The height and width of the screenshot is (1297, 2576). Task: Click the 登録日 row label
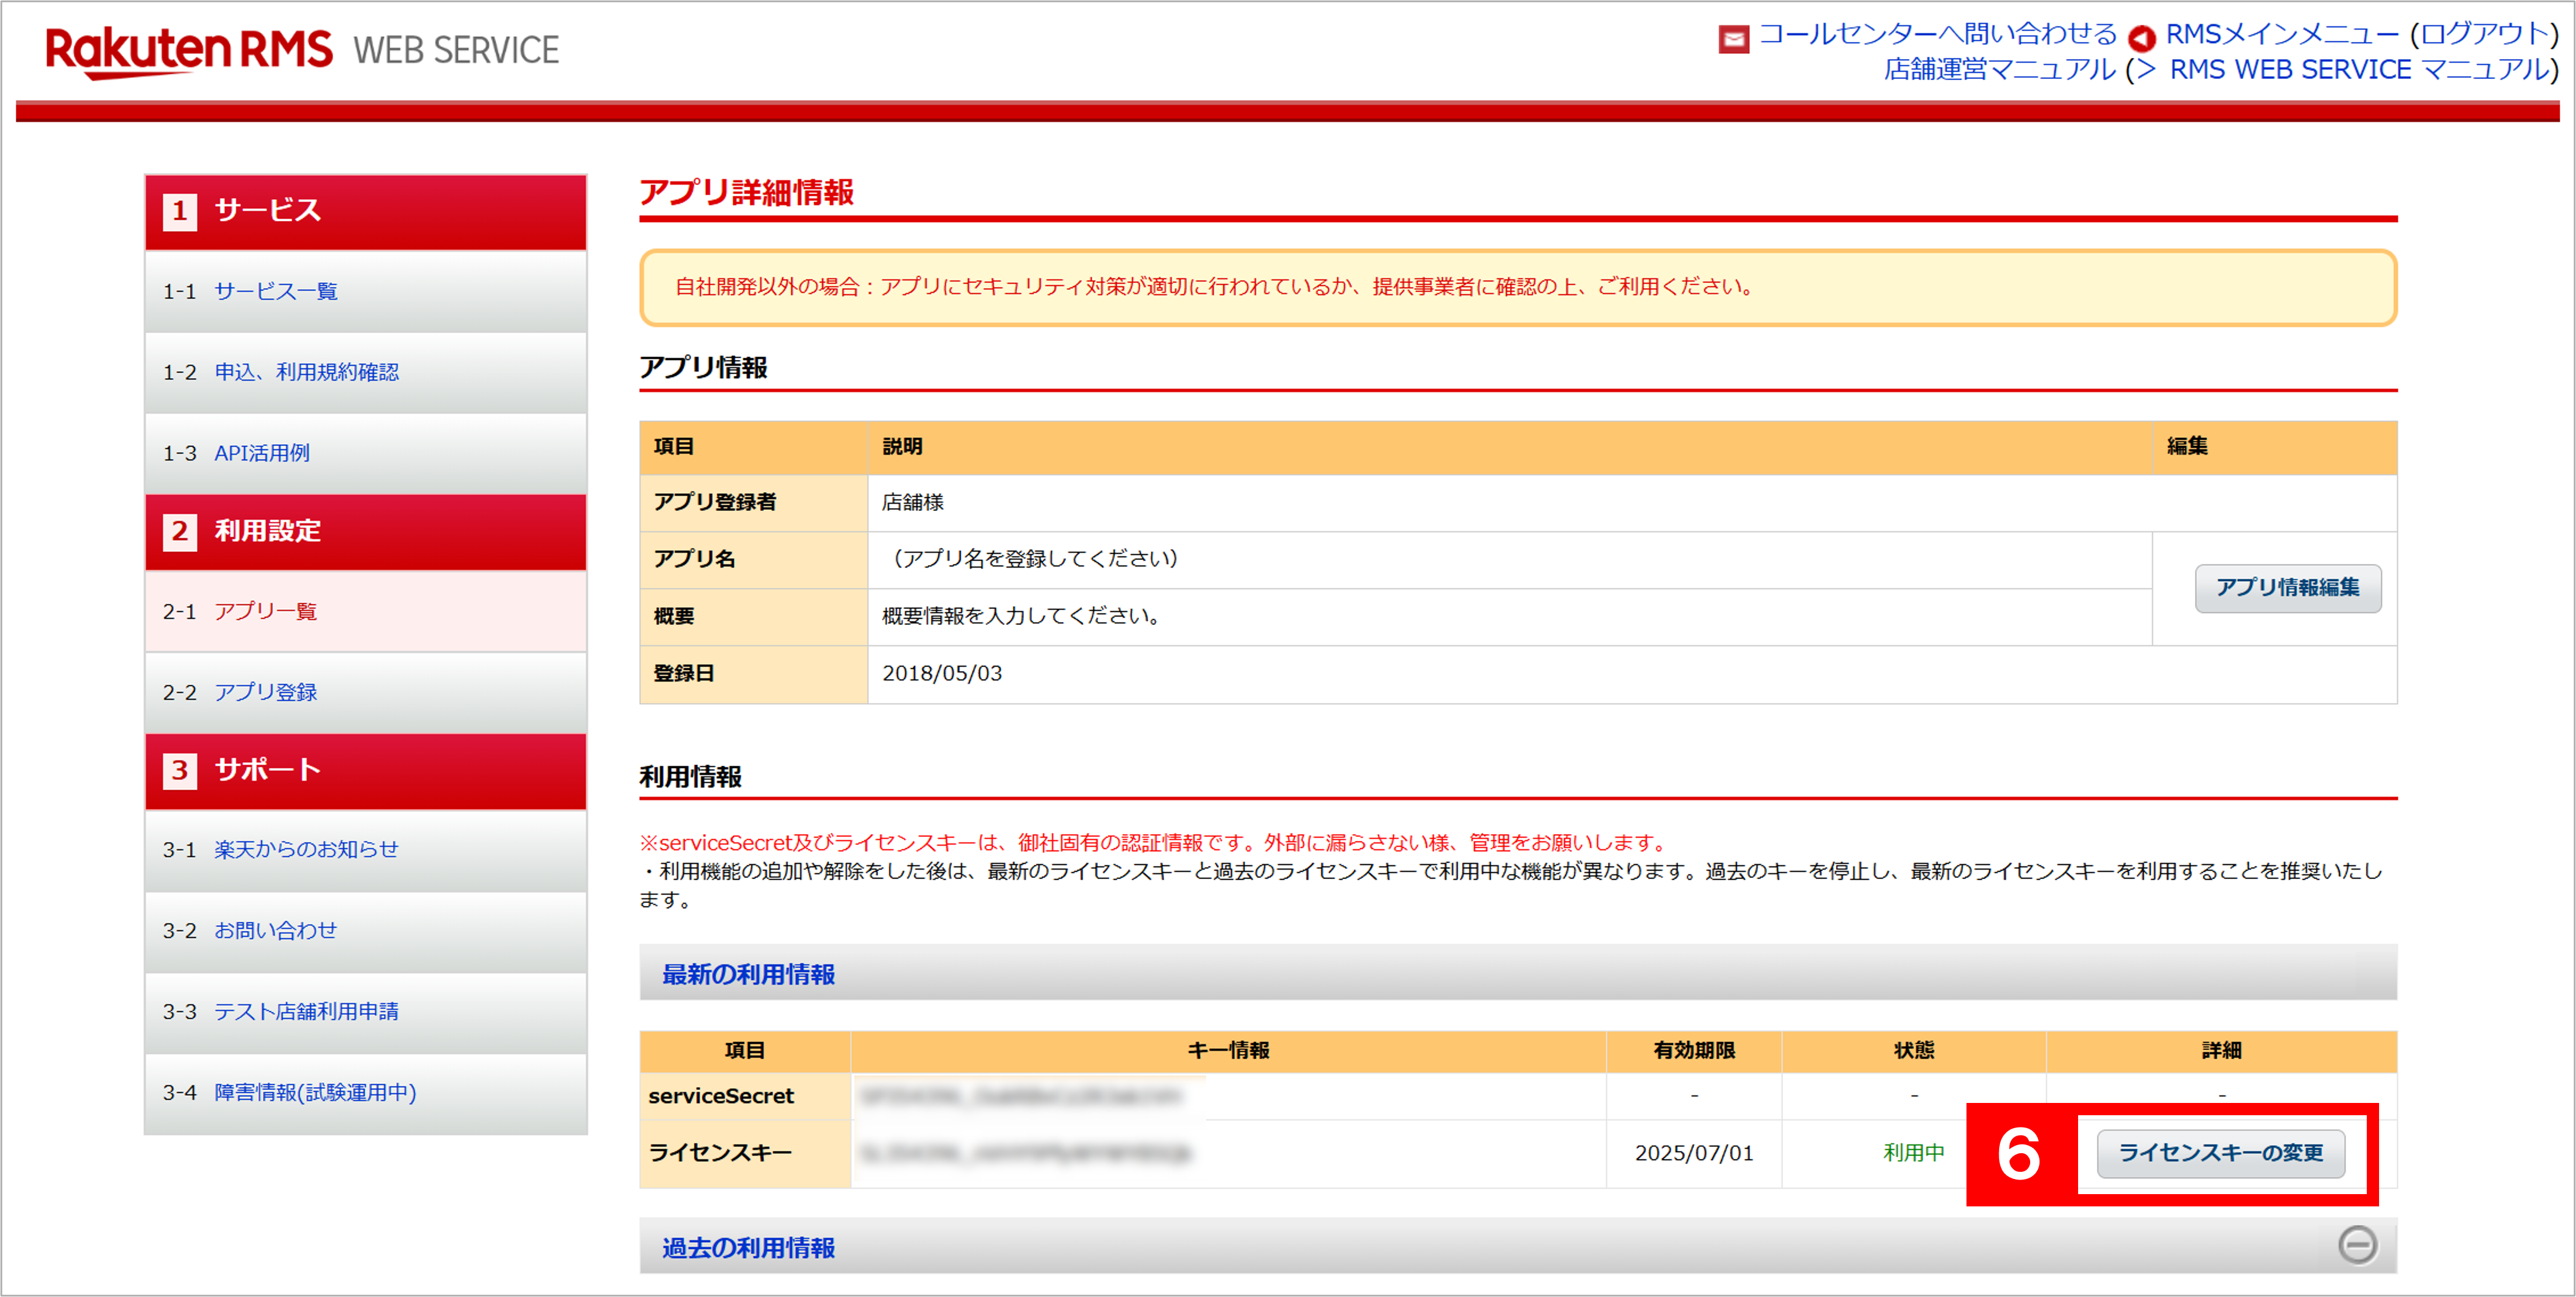(684, 674)
